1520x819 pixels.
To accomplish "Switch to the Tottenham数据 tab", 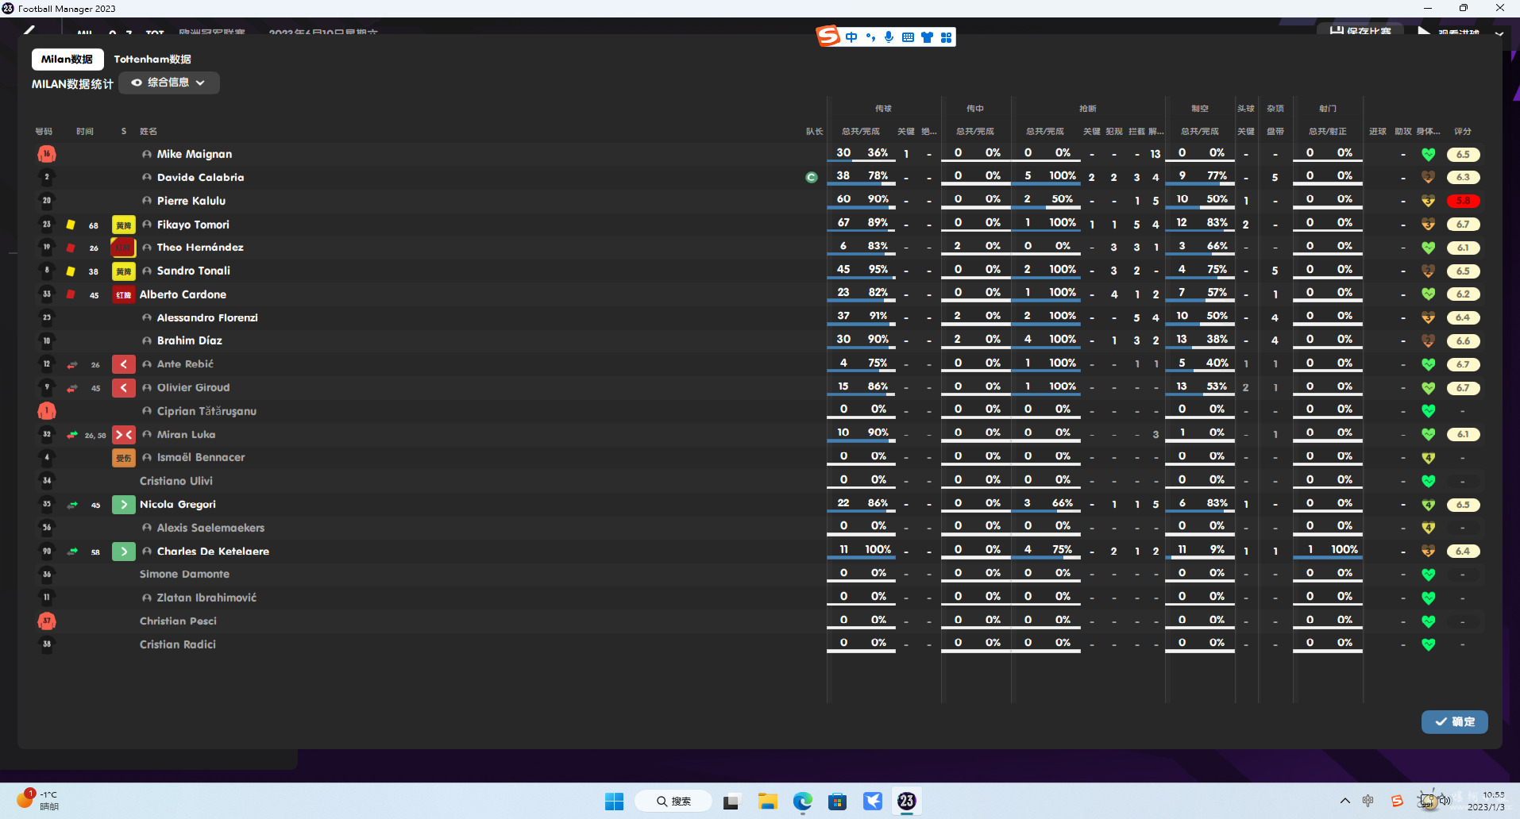I will (152, 60).
